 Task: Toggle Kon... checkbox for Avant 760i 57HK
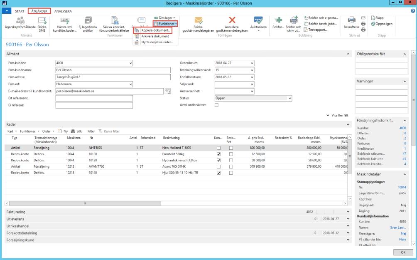(218, 166)
